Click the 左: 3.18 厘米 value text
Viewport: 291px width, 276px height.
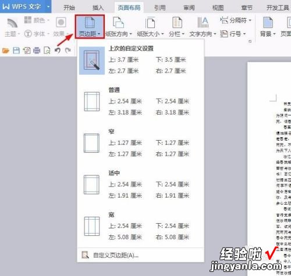pyautogui.click(x=125, y=113)
